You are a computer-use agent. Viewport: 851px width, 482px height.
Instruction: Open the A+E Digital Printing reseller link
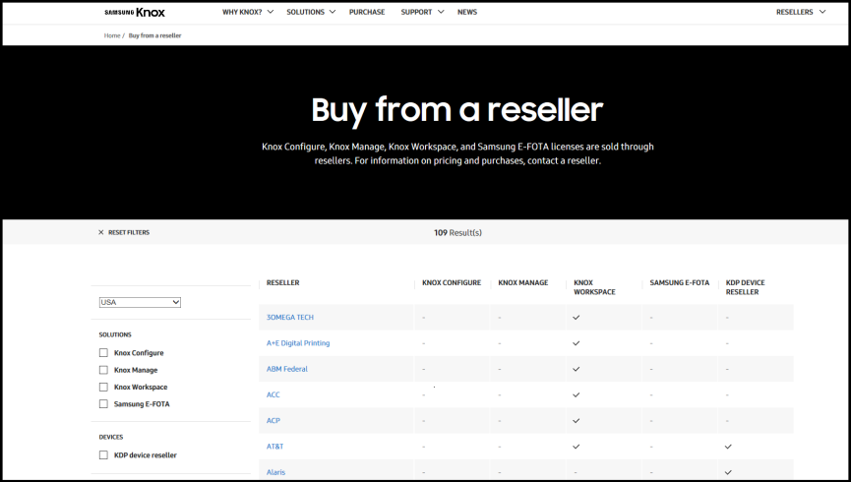pos(298,343)
